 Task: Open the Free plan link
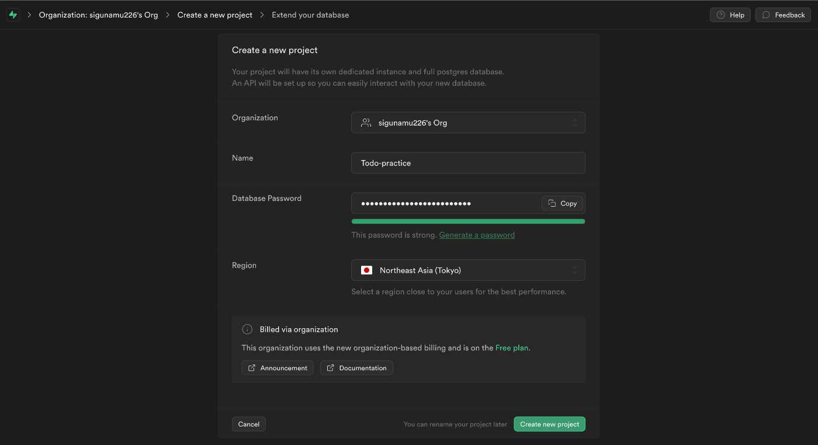[x=512, y=347]
